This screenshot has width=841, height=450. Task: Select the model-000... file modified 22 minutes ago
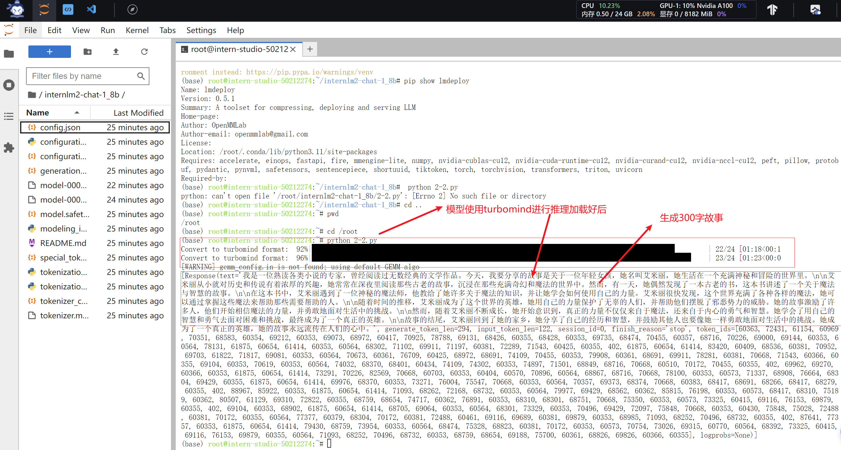tap(95, 185)
